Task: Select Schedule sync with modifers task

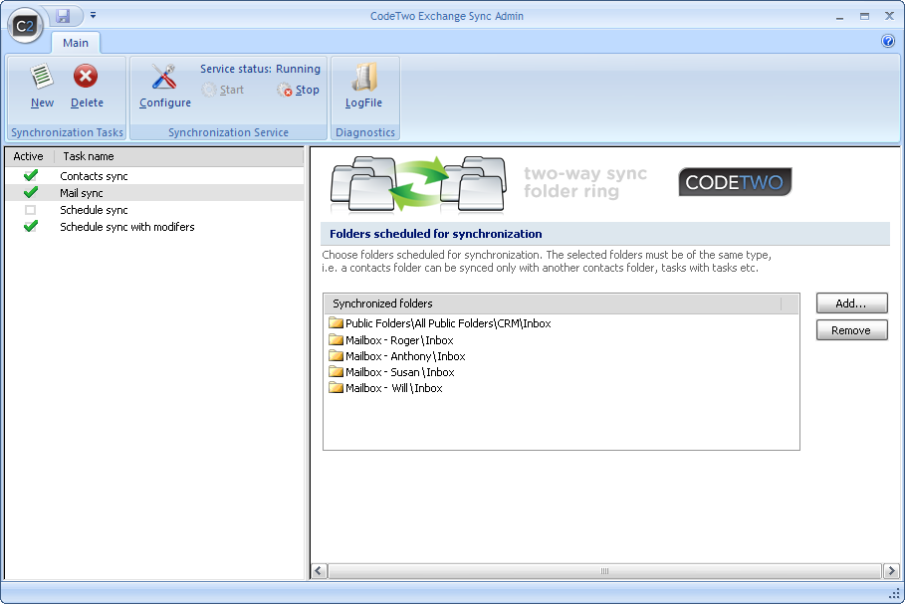Action: 127,227
